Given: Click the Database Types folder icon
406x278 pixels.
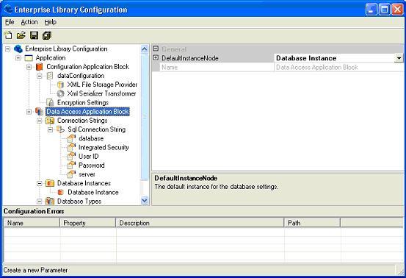Looking at the screenshot, I should click(50, 201).
